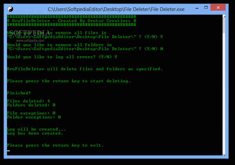Click 'UruFileDeleter will delete files and folders' line

click(x=85, y=69)
